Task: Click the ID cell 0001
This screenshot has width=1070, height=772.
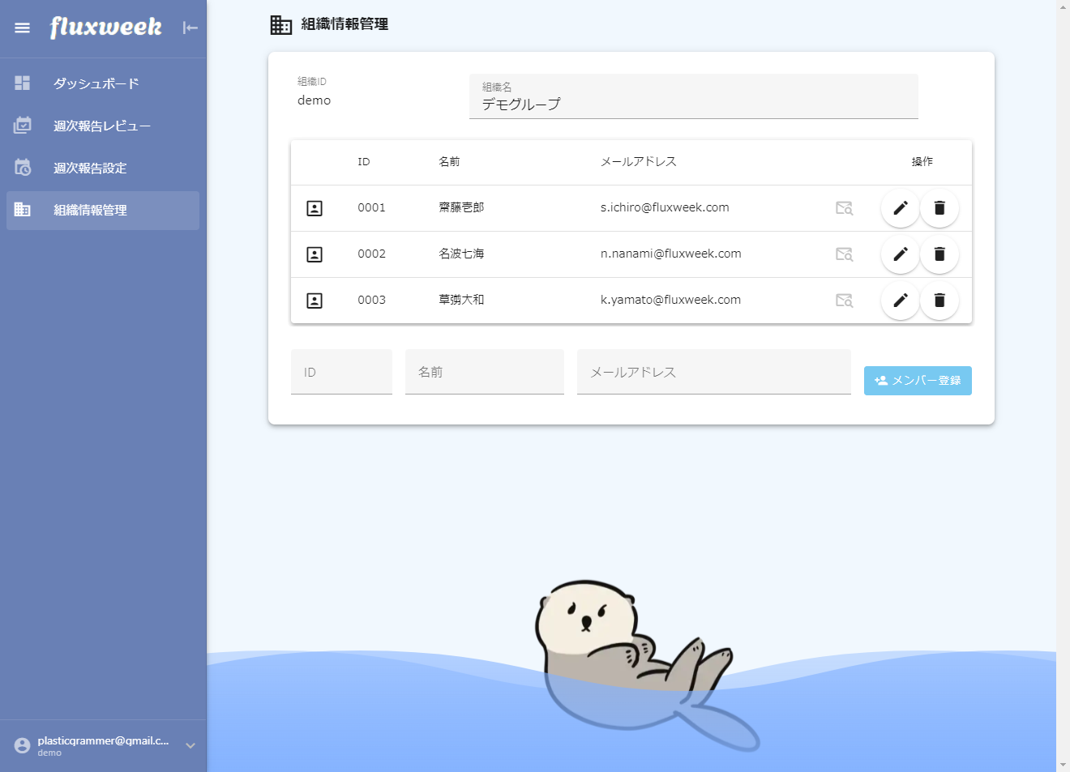Action: (372, 207)
